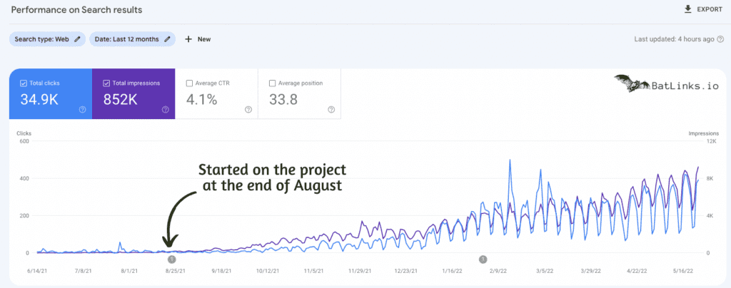The height and width of the screenshot is (288, 731).
Task: Open help icon beside Last updated
Action: [x=720, y=39]
